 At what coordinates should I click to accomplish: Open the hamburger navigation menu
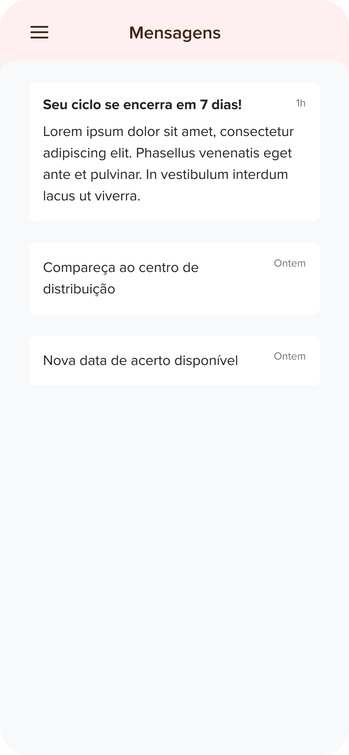click(x=39, y=33)
